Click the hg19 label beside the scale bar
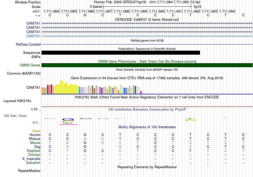This screenshot has height=177, width=253. point(197,7)
